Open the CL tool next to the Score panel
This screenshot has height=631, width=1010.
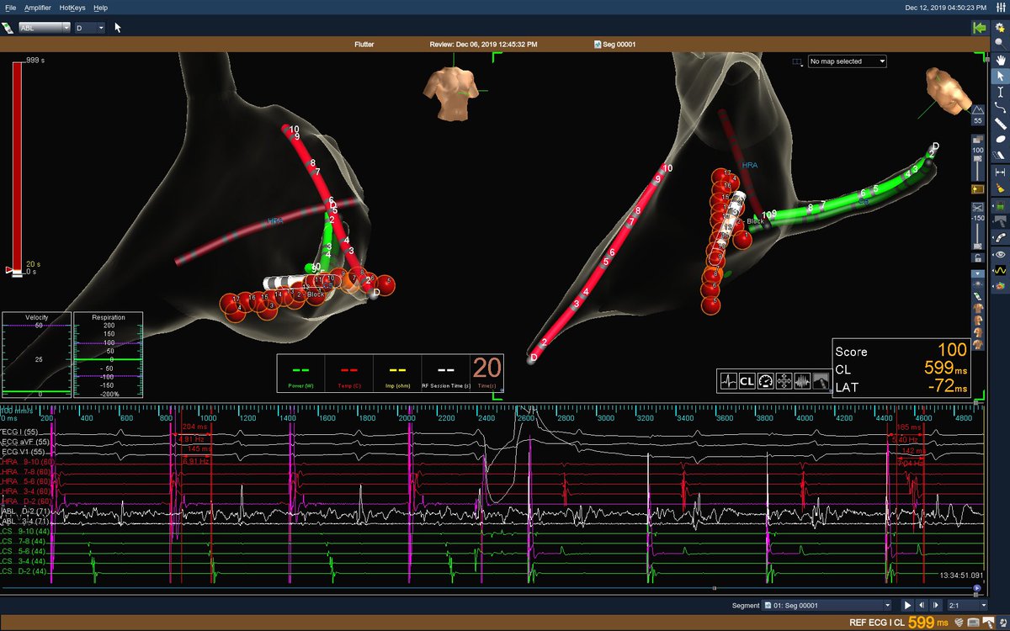click(x=747, y=380)
